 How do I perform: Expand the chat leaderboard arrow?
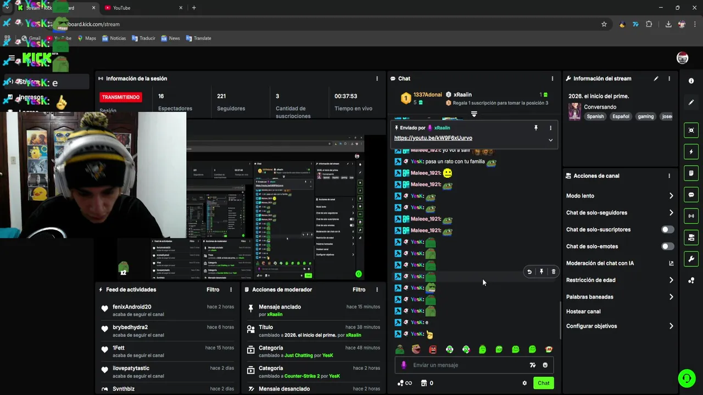coord(474,114)
